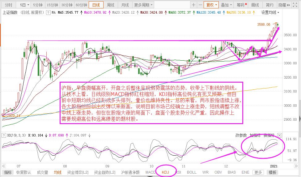Click the MA10:3478.92 value
The width and height of the screenshot is (301, 177).
pos(95,12)
